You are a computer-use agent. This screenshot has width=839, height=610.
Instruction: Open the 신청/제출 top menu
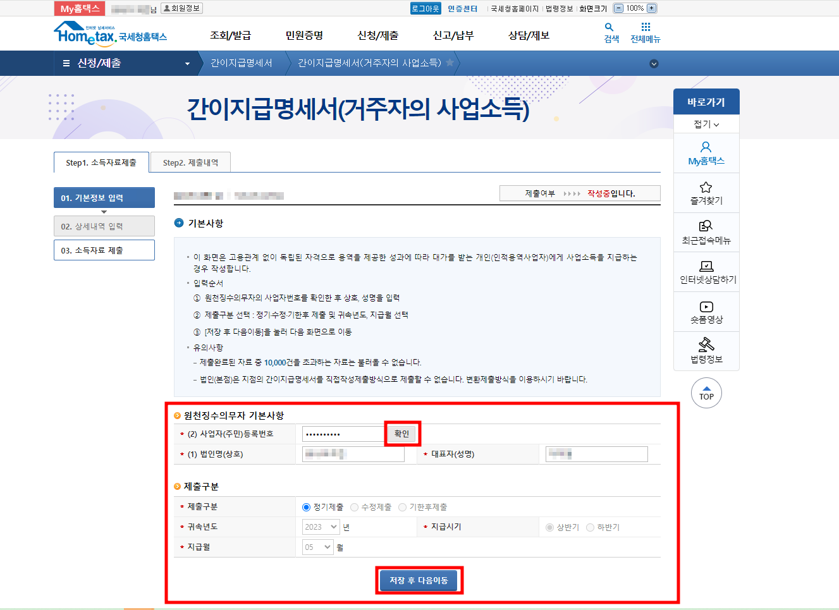pos(377,35)
